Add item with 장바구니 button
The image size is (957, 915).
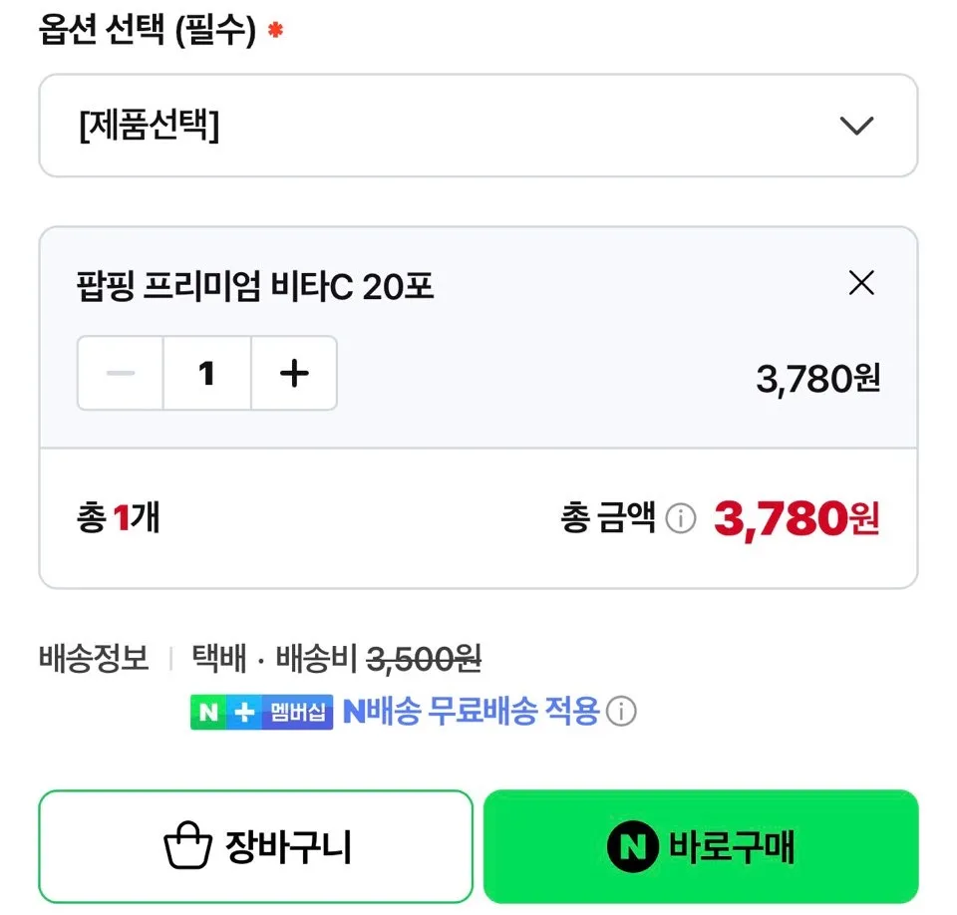tap(255, 847)
